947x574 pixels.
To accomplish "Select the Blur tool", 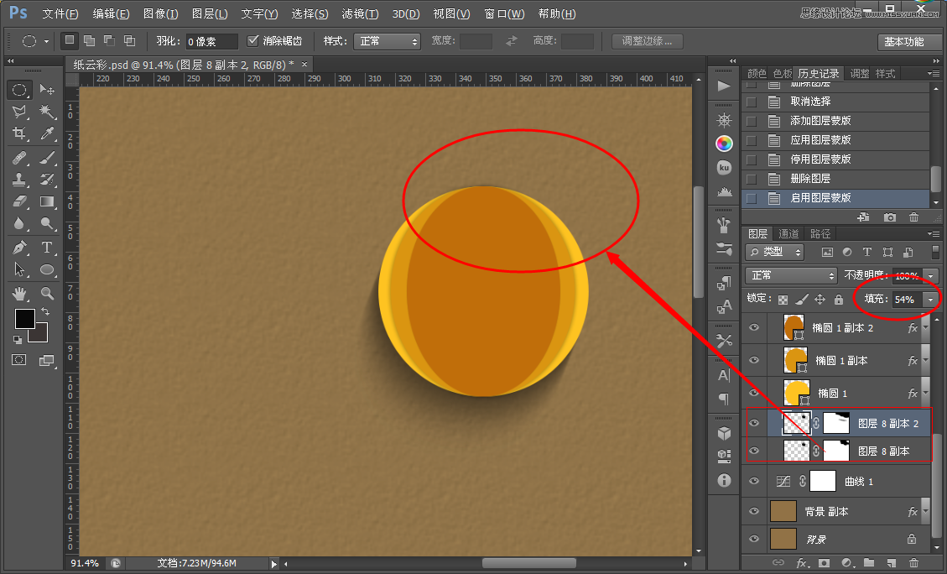I will click(x=19, y=223).
